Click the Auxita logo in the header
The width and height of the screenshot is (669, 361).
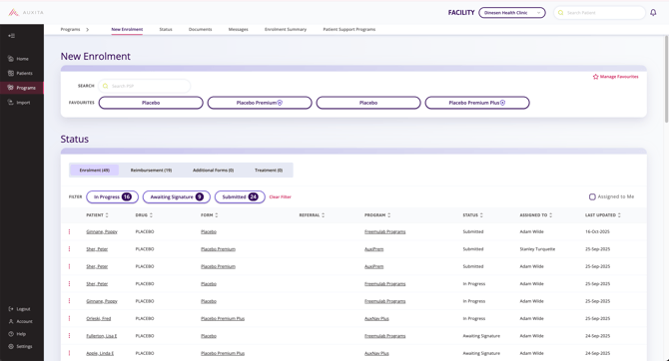(26, 12)
